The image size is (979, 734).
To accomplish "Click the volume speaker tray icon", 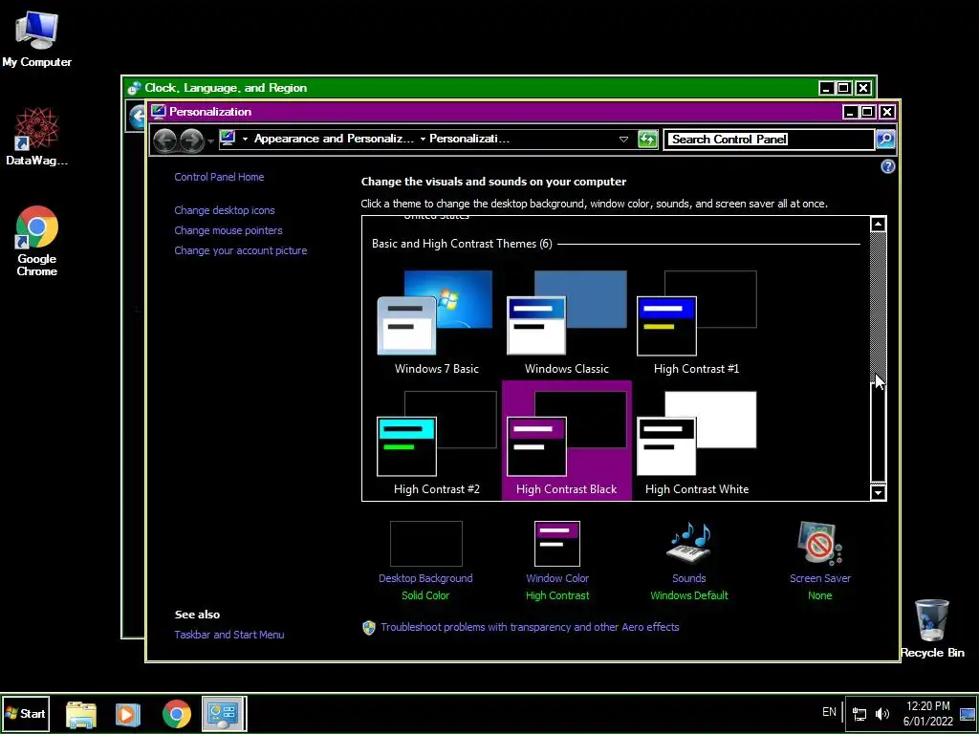I will click(x=882, y=714).
